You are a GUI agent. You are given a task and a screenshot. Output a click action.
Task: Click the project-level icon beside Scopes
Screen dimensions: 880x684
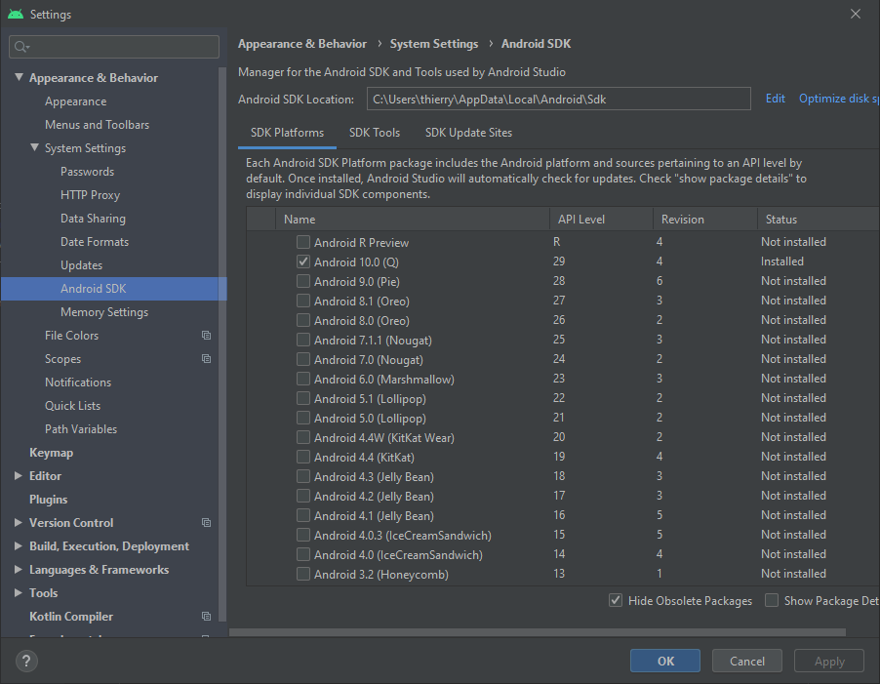pos(206,359)
